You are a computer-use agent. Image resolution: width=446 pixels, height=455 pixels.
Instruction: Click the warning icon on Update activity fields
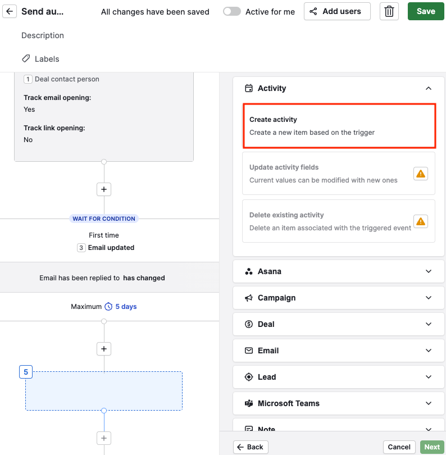tap(421, 174)
